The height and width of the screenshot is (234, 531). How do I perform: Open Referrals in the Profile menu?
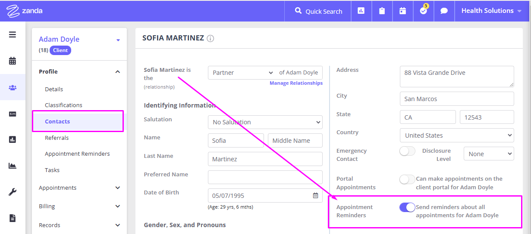tap(57, 138)
